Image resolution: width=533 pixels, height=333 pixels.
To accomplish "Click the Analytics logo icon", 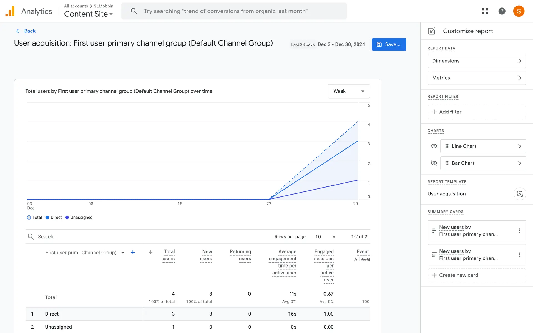I will (10, 11).
